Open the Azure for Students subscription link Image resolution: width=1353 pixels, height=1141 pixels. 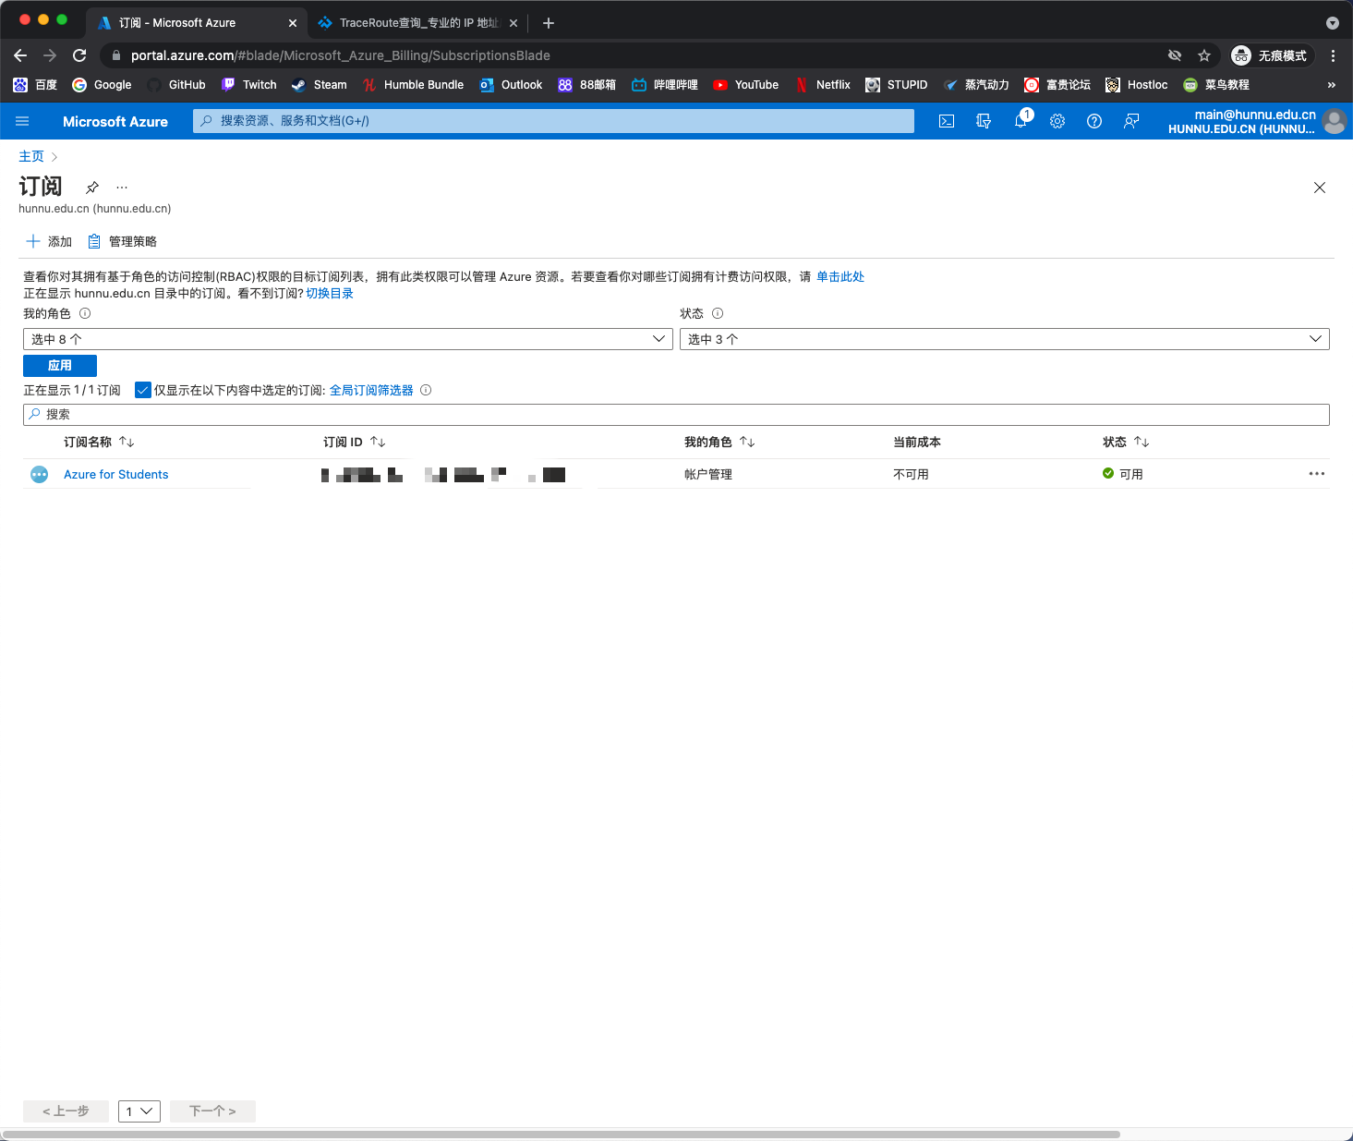click(x=116, y=475)
